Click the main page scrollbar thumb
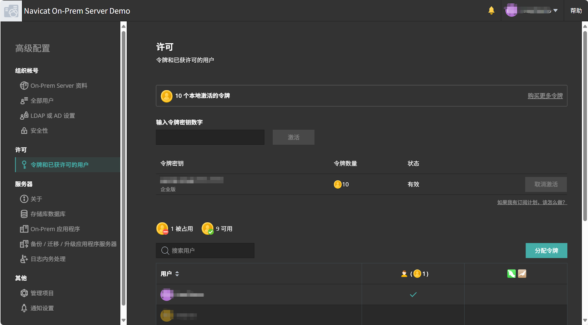Image resolution: width=588 pixels, height=325 pixels. 585,126
